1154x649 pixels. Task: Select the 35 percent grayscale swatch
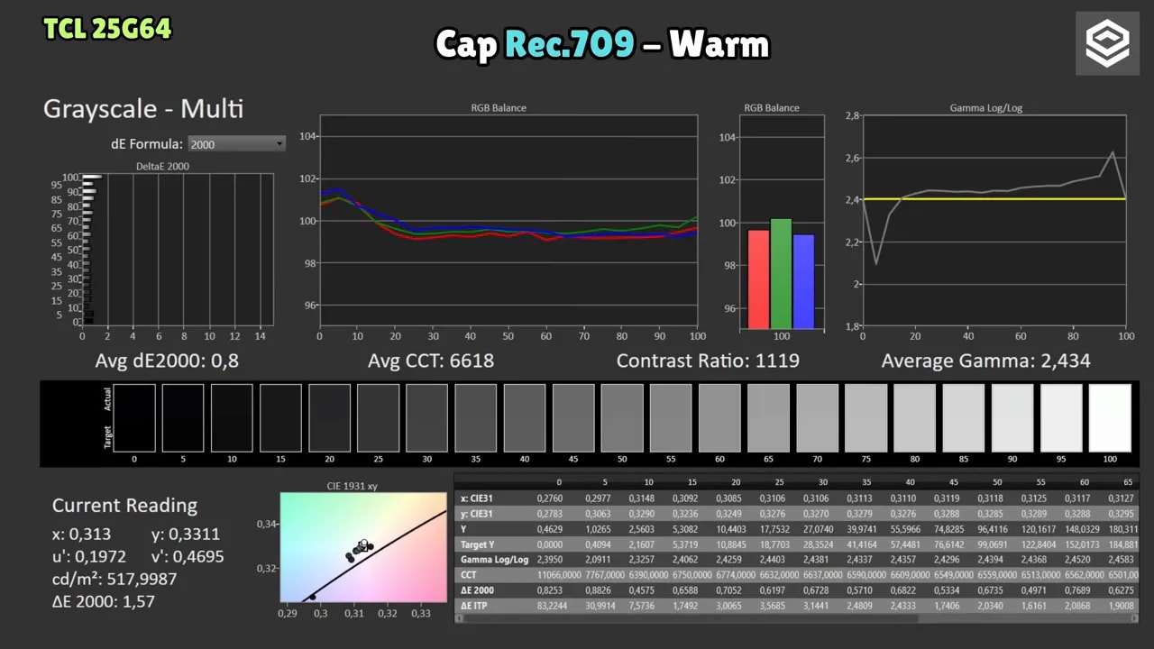pyautogui.click(x=475, y=417)
